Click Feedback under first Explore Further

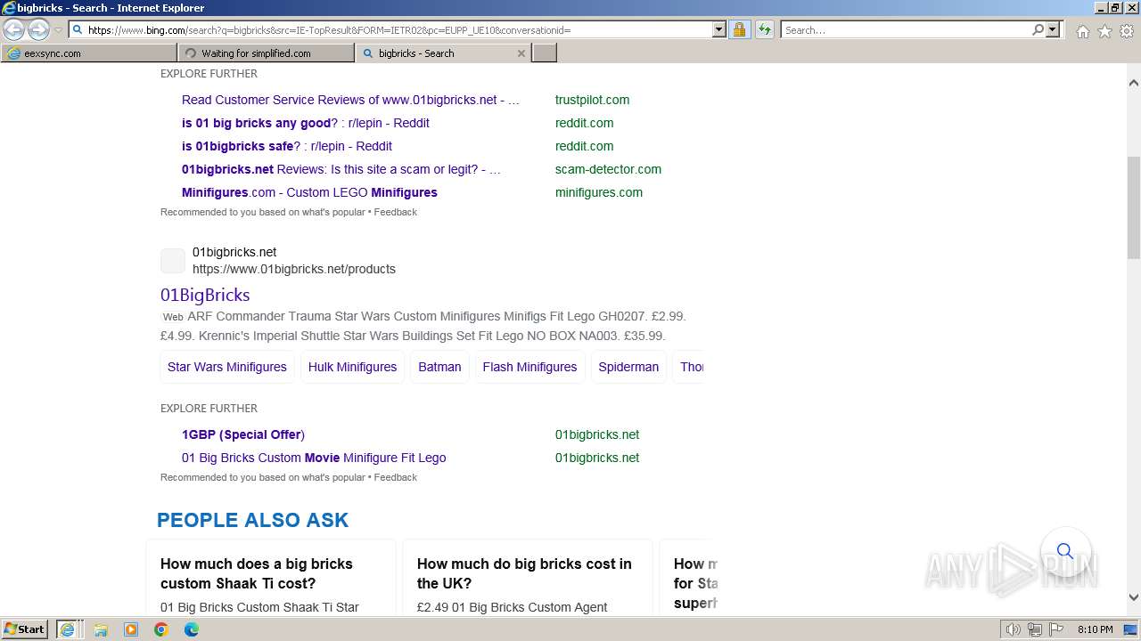click(x=395, y=212)
